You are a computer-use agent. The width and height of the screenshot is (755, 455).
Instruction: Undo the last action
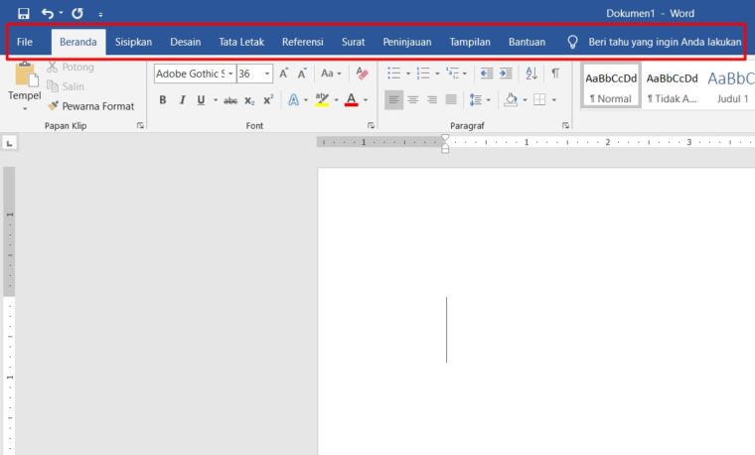pyautogui.click(x=48, y=14)
